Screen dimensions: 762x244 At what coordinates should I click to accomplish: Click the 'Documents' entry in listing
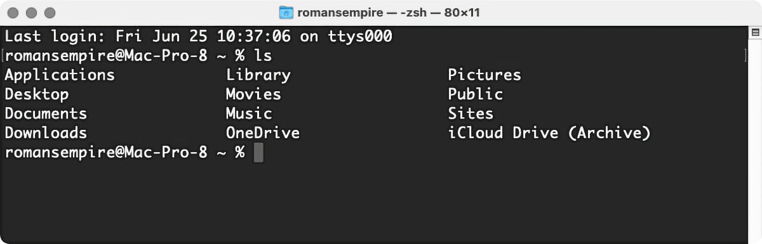pyautogui.click(x=46, y=113)
